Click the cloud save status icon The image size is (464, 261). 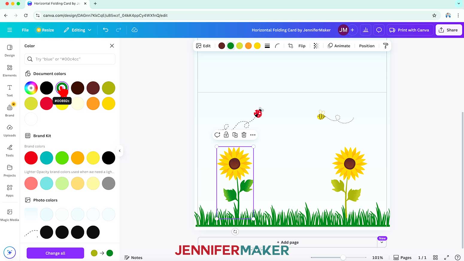[x=134, y=30]
